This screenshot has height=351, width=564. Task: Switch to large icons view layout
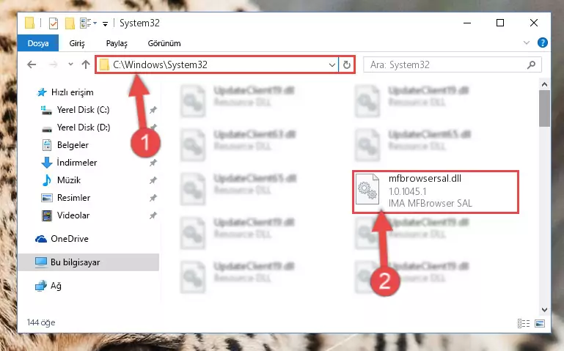pyautogui.click(x=540, y=323)
